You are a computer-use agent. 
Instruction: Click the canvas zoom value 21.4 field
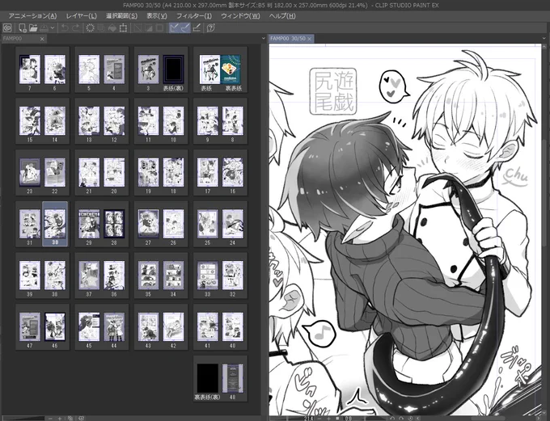[308, 419]
